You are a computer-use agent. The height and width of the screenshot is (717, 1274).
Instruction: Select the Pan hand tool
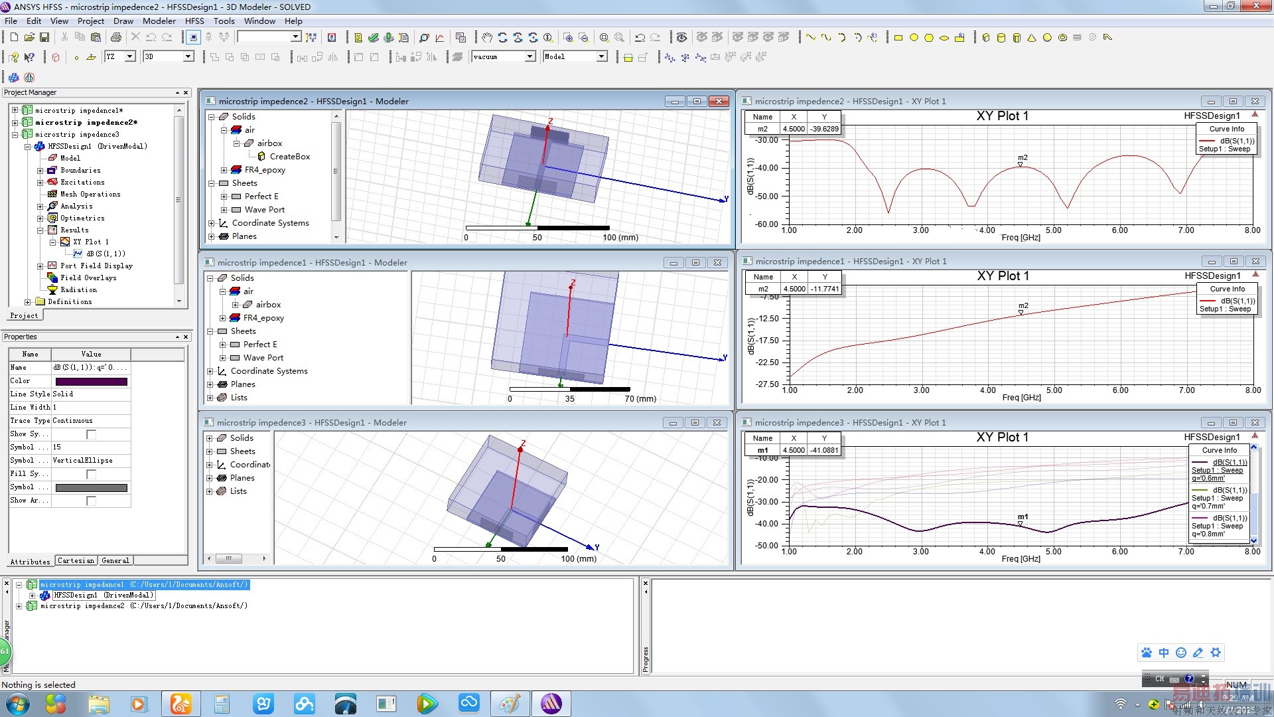coord(487,38)
